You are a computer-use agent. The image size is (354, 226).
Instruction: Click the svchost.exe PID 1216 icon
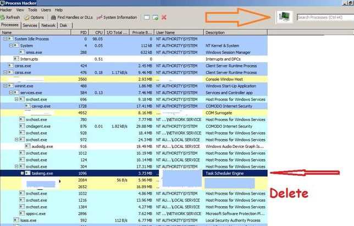coord(22,200)
